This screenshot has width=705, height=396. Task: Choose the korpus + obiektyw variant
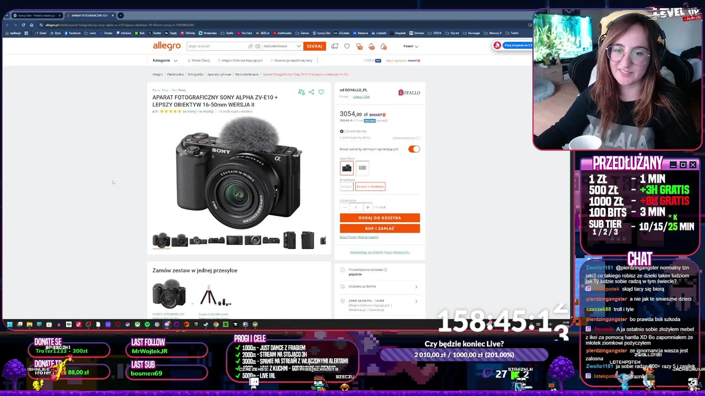coord(370,186)
